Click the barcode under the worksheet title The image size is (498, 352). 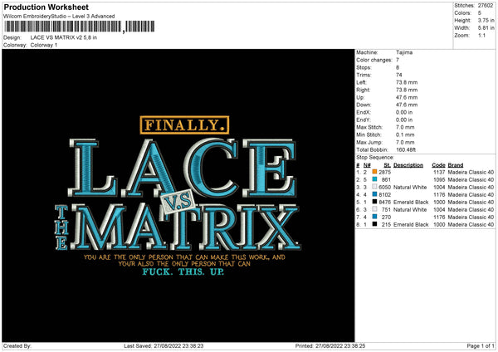[80, 27]
